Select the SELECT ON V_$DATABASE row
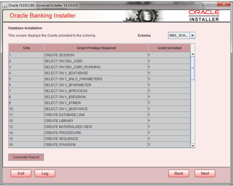This screenshot has height=186, width=233. pyautogui.click(x=99, y=73)
